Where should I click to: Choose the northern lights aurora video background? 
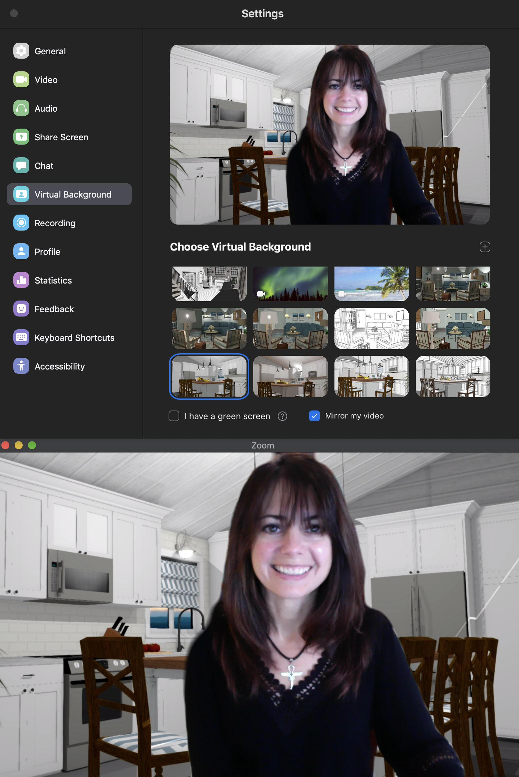coord(290,284)
